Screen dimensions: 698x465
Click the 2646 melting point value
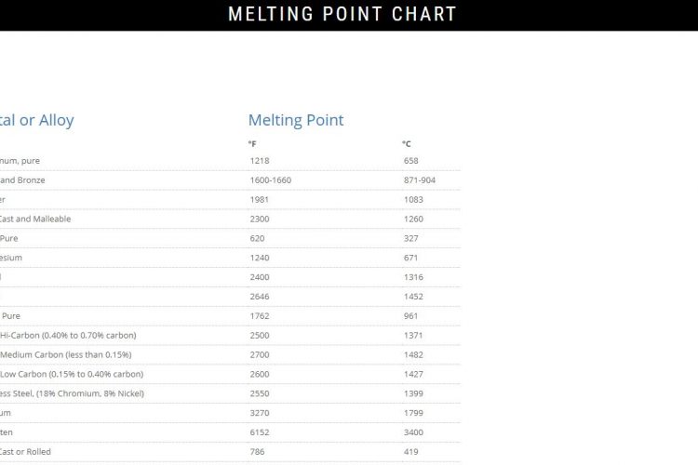tap(260, 297)
